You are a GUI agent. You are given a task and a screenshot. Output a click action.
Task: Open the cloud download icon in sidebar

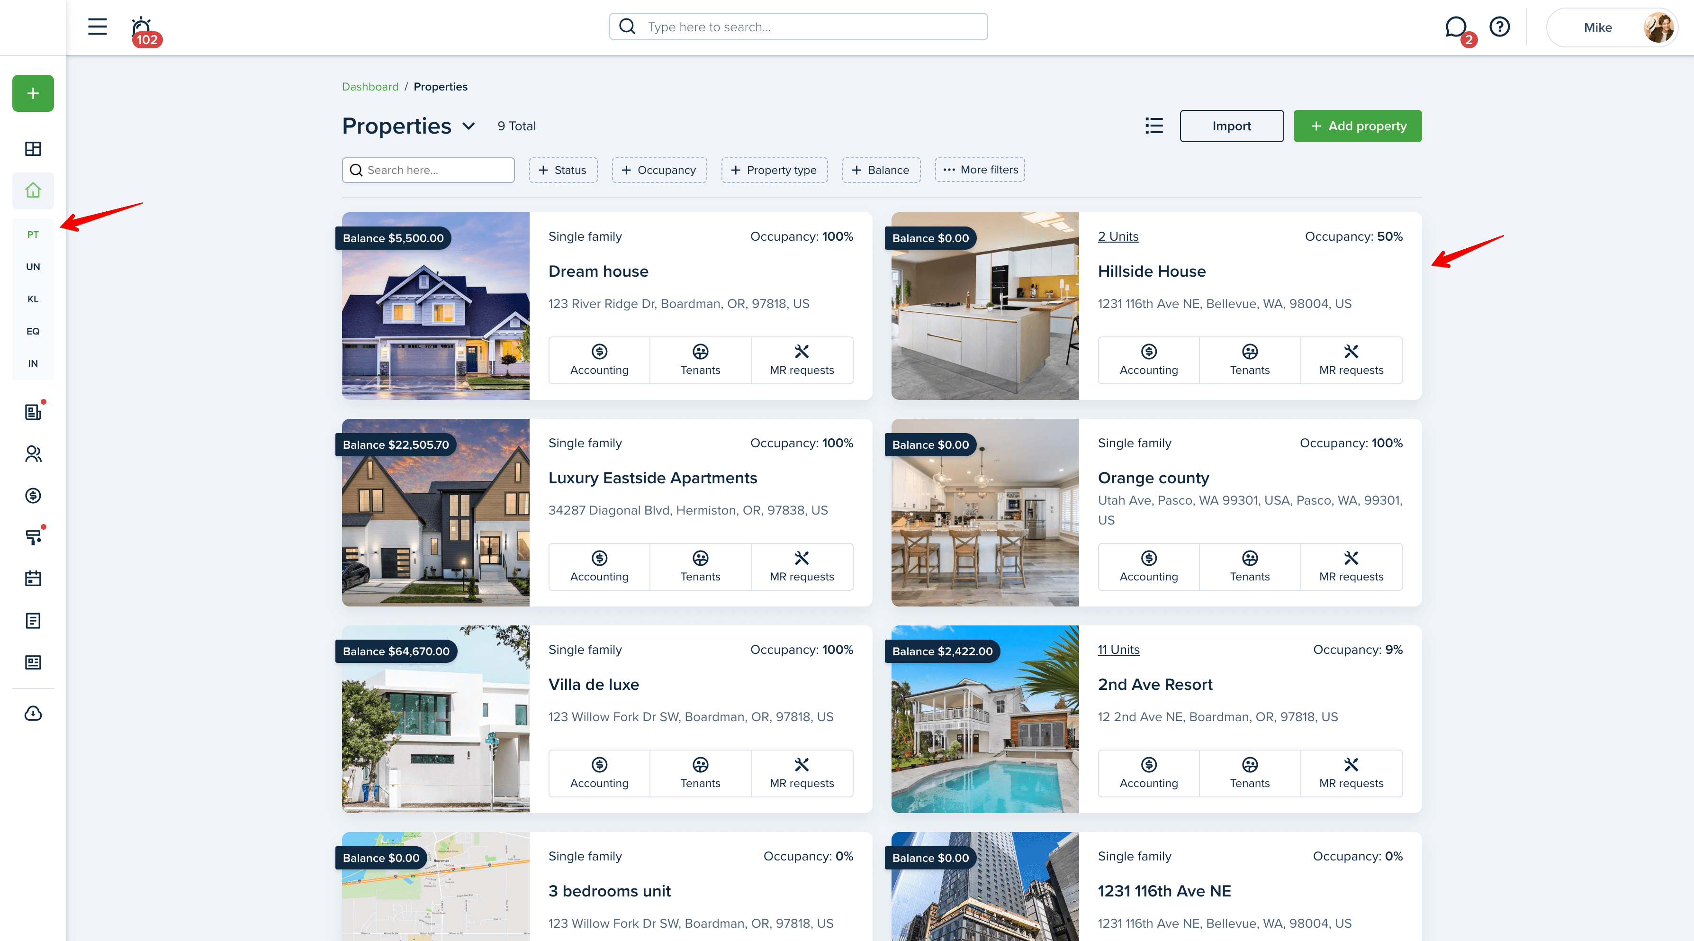pos(33,714)
